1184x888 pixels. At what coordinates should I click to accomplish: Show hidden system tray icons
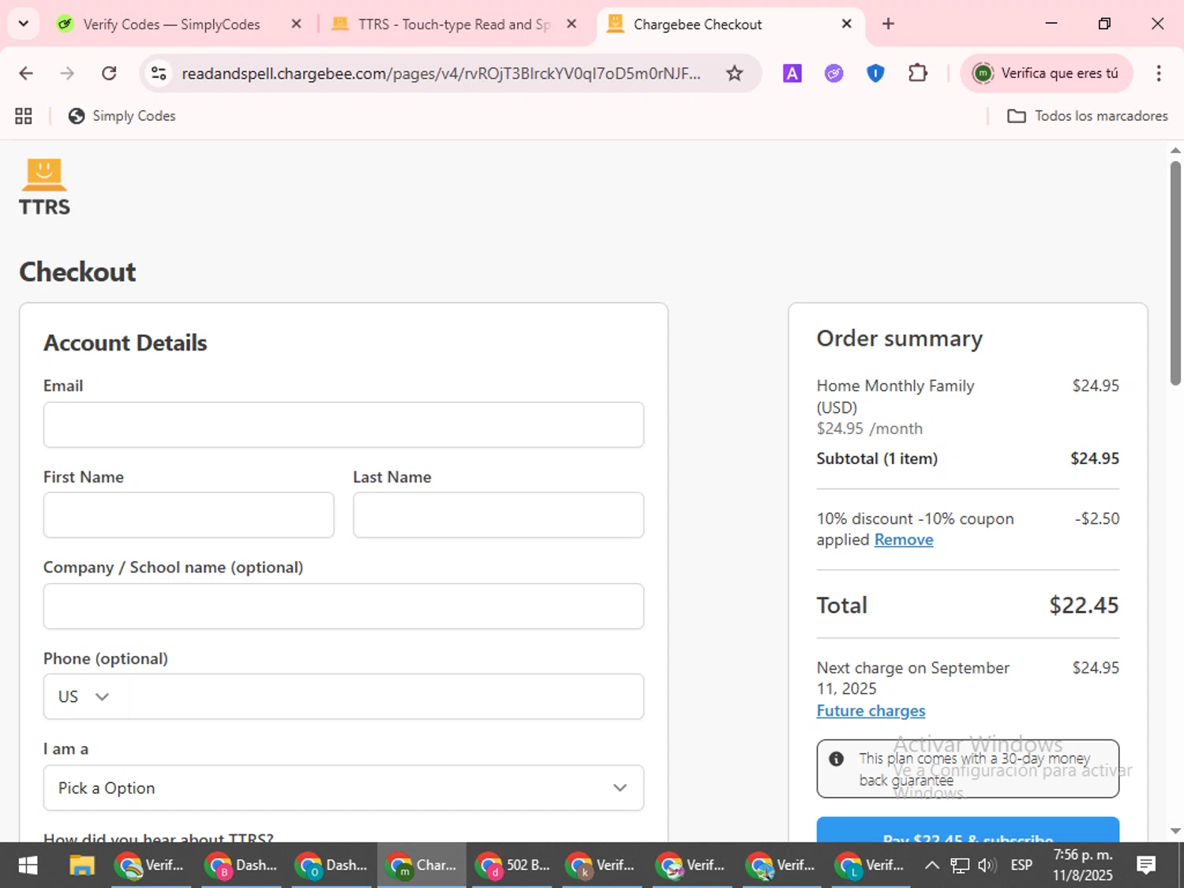coord(931,865)
